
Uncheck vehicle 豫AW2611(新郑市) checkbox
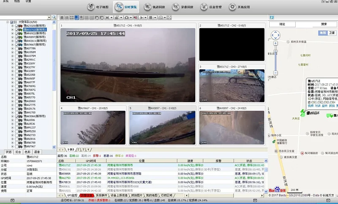[16, 41]
